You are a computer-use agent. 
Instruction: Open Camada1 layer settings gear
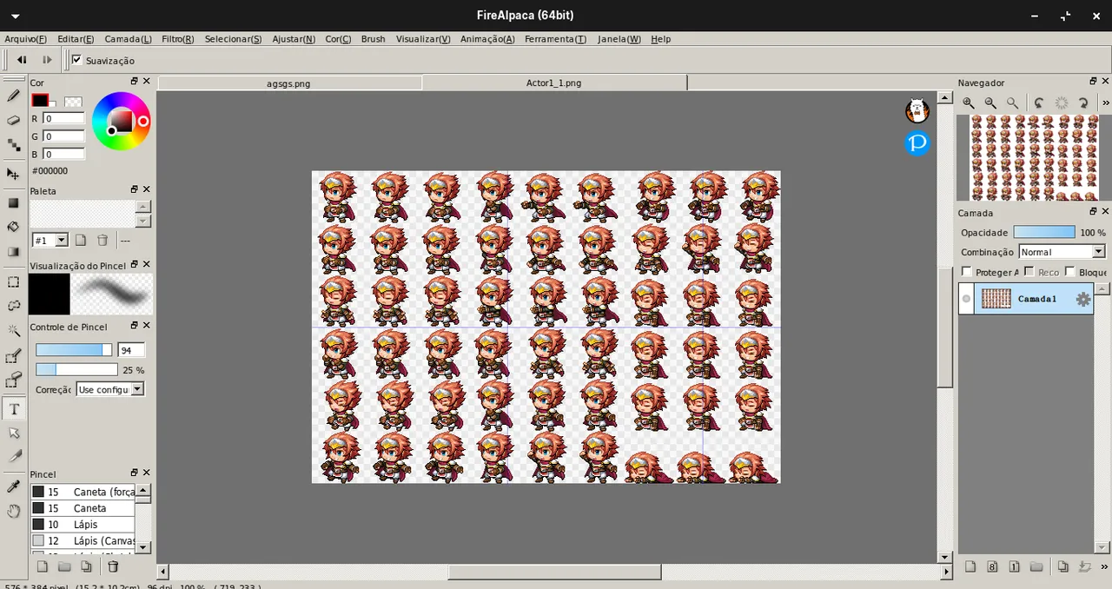click(1082, 299)
